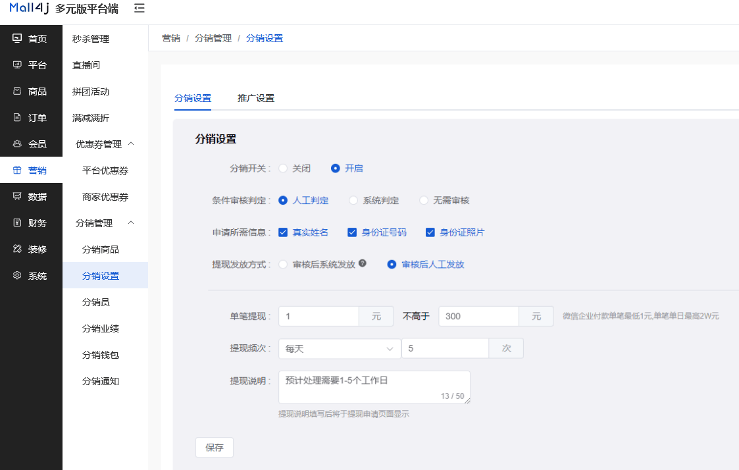Click the 分销管理 breadcrumb link
This screenshot has height=470, width=739.
213,38
